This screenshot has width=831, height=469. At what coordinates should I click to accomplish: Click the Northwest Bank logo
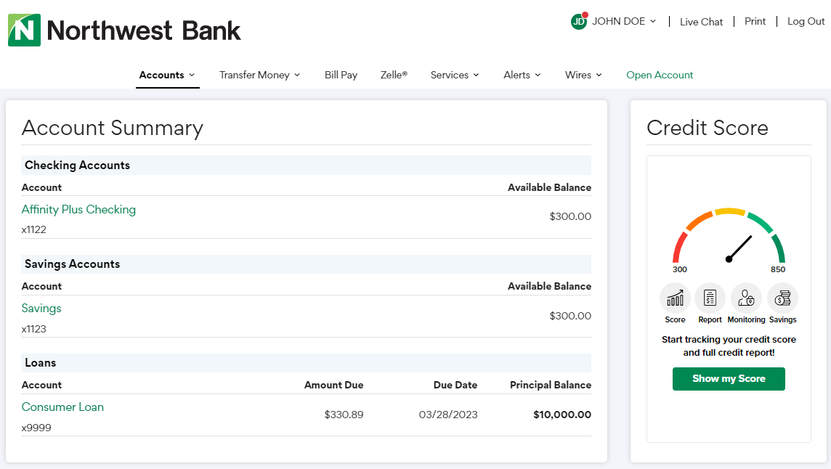coord(124,30)
